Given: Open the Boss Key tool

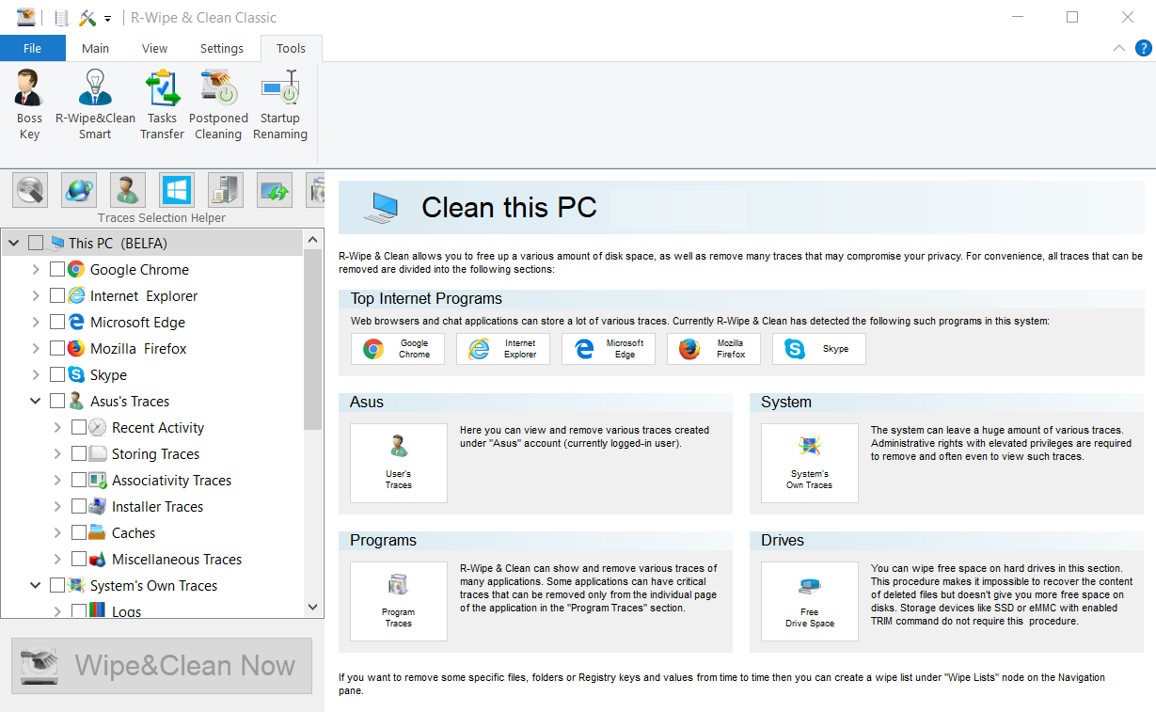Looking at the screenshot, I should pyautogui.click(x=30, y=104).
